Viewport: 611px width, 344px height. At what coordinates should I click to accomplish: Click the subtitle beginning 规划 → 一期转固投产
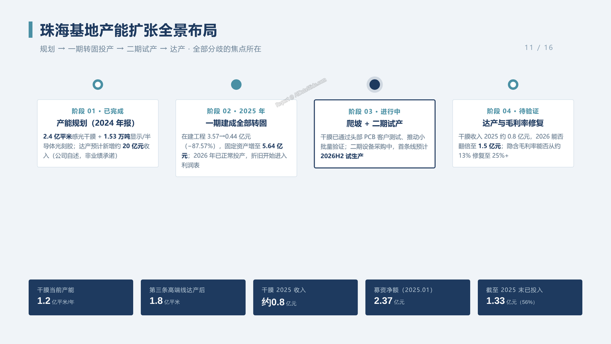[151, 49]
